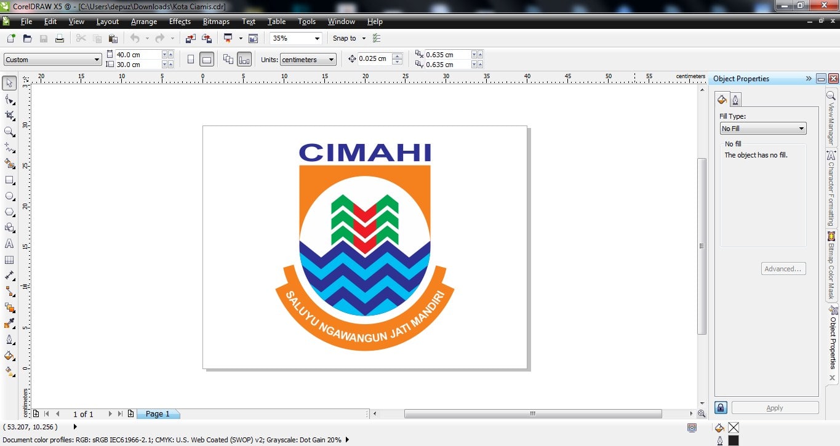Select the Zoom tool
The image size is (840, 446).
9,132
